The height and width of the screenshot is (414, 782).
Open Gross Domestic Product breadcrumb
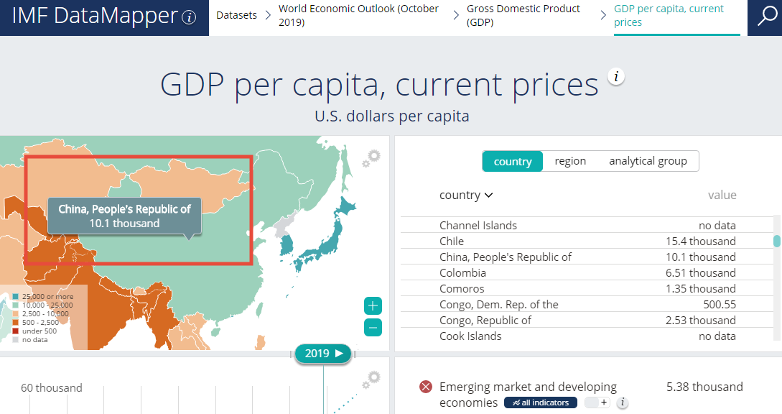523,15
